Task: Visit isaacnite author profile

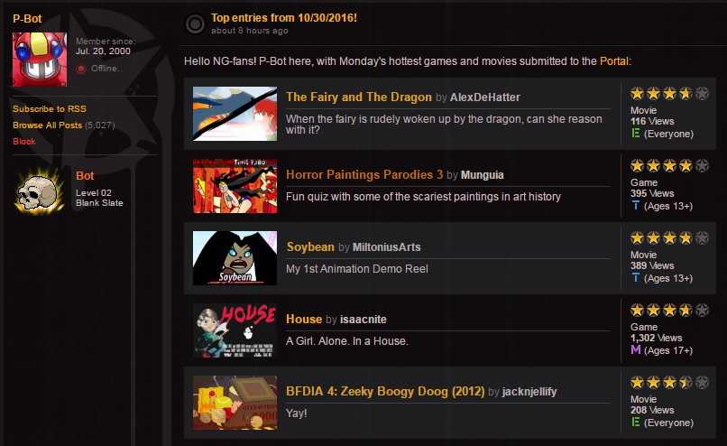Action: (363, 320)
